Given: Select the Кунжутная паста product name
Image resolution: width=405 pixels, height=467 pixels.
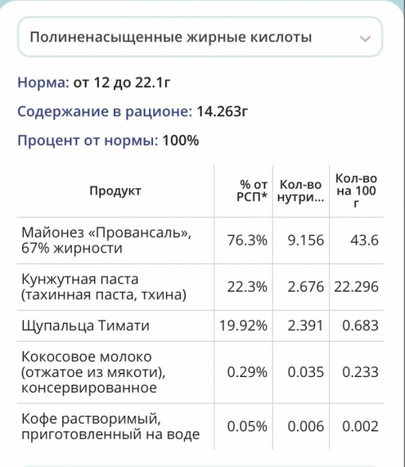Looking at the screenshot, I should (104, 287).
